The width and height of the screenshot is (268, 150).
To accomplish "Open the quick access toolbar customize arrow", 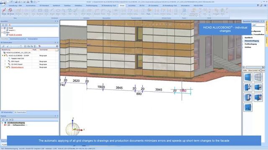I will [39, 2].
